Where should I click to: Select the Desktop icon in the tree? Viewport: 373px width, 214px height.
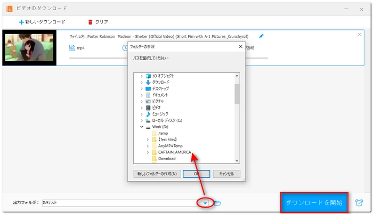click(x=148, y=89)
